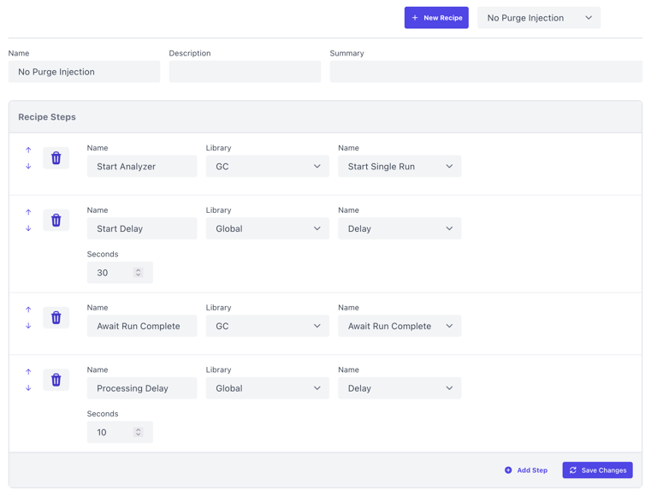Open the No Purge Injection recipe selector
Viewport: 657px width, 502px height.
coord(538,18)
